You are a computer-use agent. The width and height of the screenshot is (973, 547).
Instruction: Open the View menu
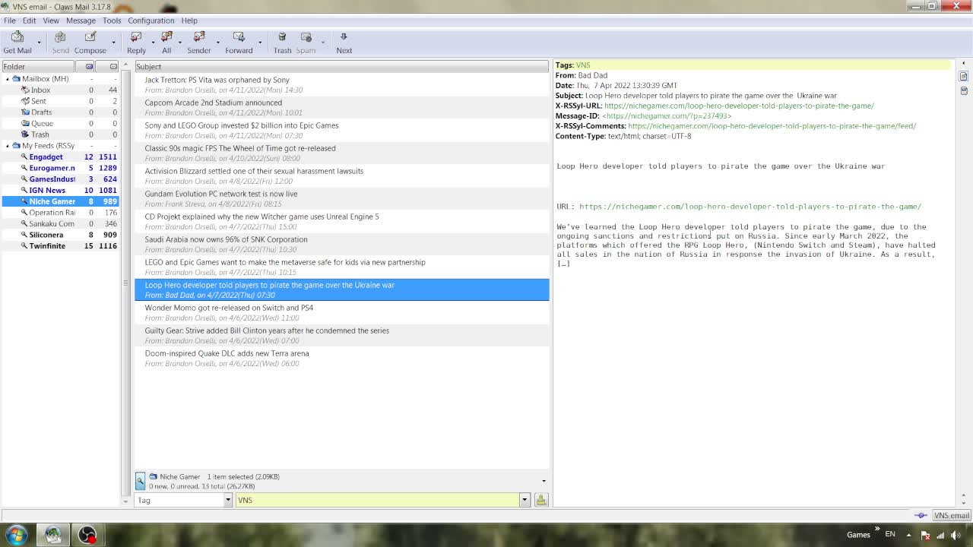[51, 21]
